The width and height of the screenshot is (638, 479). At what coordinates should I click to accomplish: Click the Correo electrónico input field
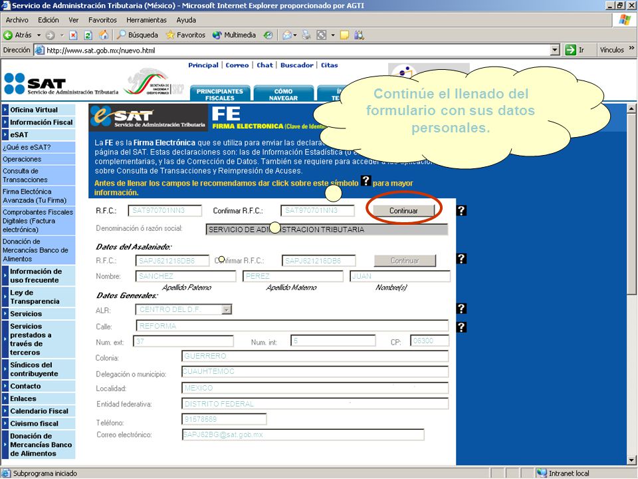[x=303, y=434]
